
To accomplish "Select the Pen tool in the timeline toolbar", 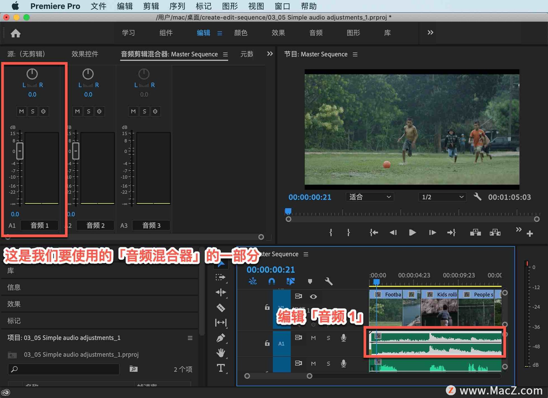I will tap(221, 338).
